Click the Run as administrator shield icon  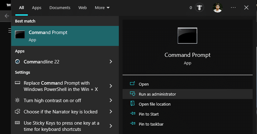pyautogui.click(x=133, y=94)
